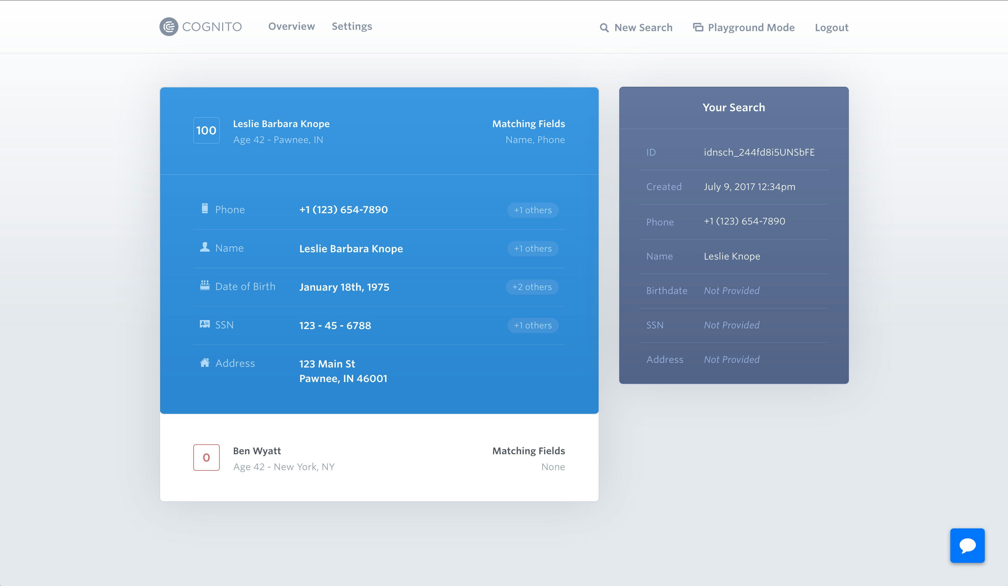Image resolution: width=1008 pixels, height=586 pixels.
Task: Click the ID card icon beside SSN
Action: pos(205,324)
